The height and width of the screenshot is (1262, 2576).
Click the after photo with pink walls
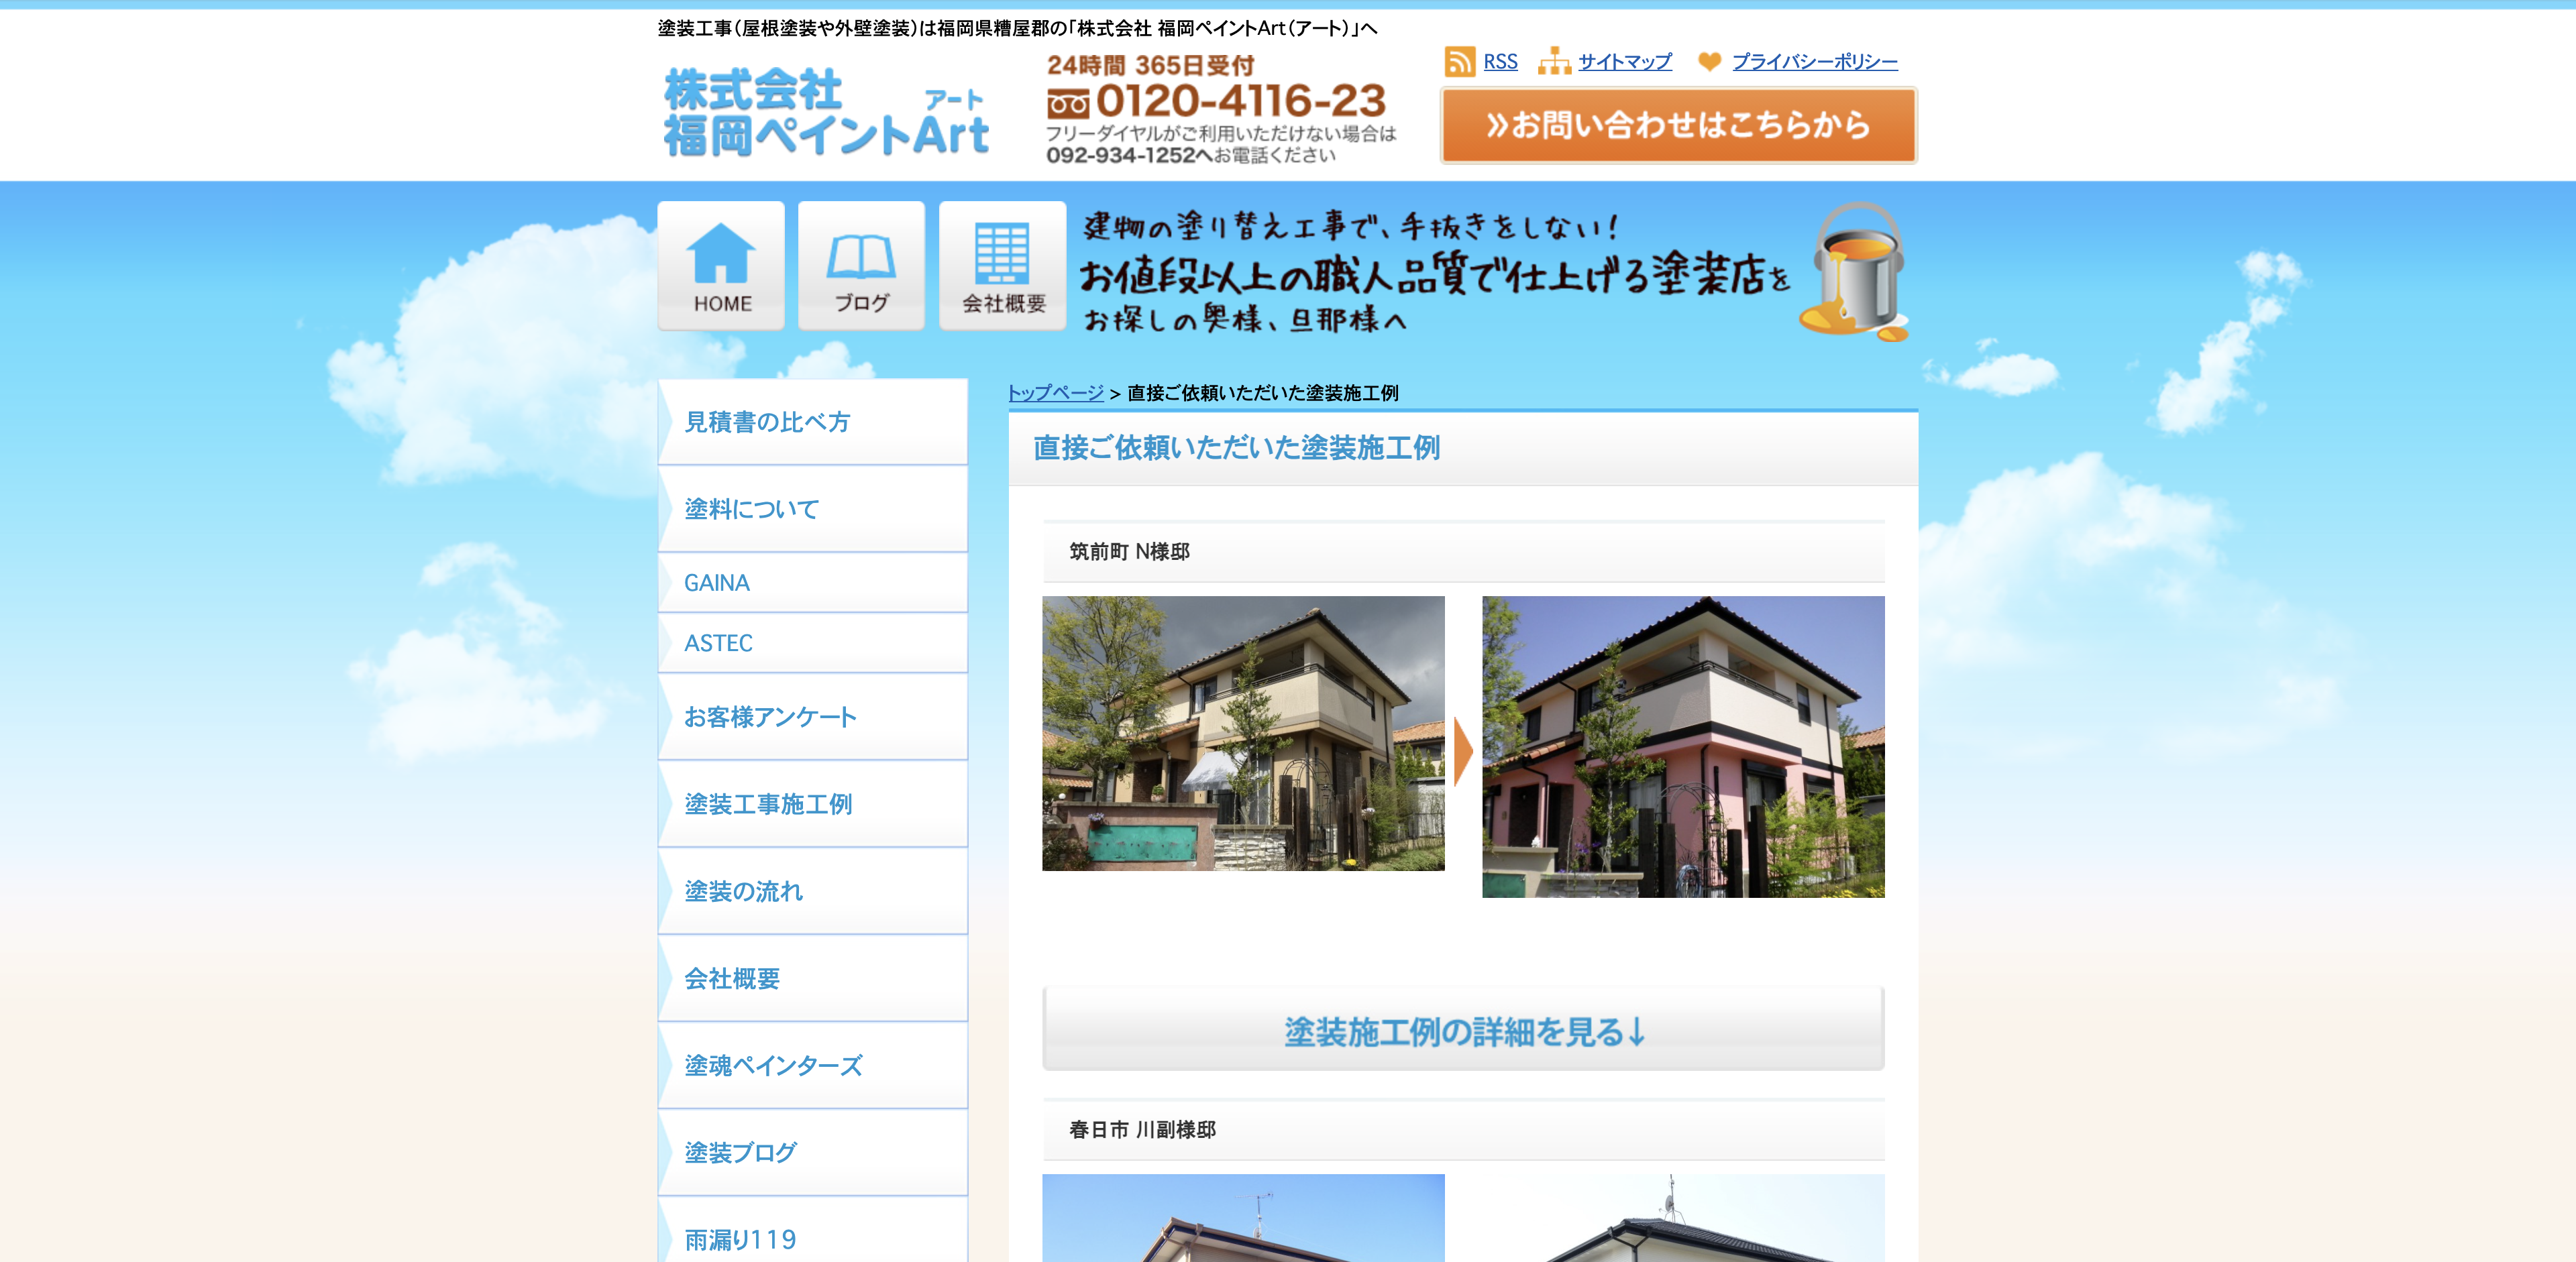(x=1683, y=746)
